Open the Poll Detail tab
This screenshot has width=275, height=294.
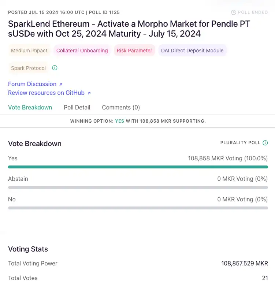(77, 107)
